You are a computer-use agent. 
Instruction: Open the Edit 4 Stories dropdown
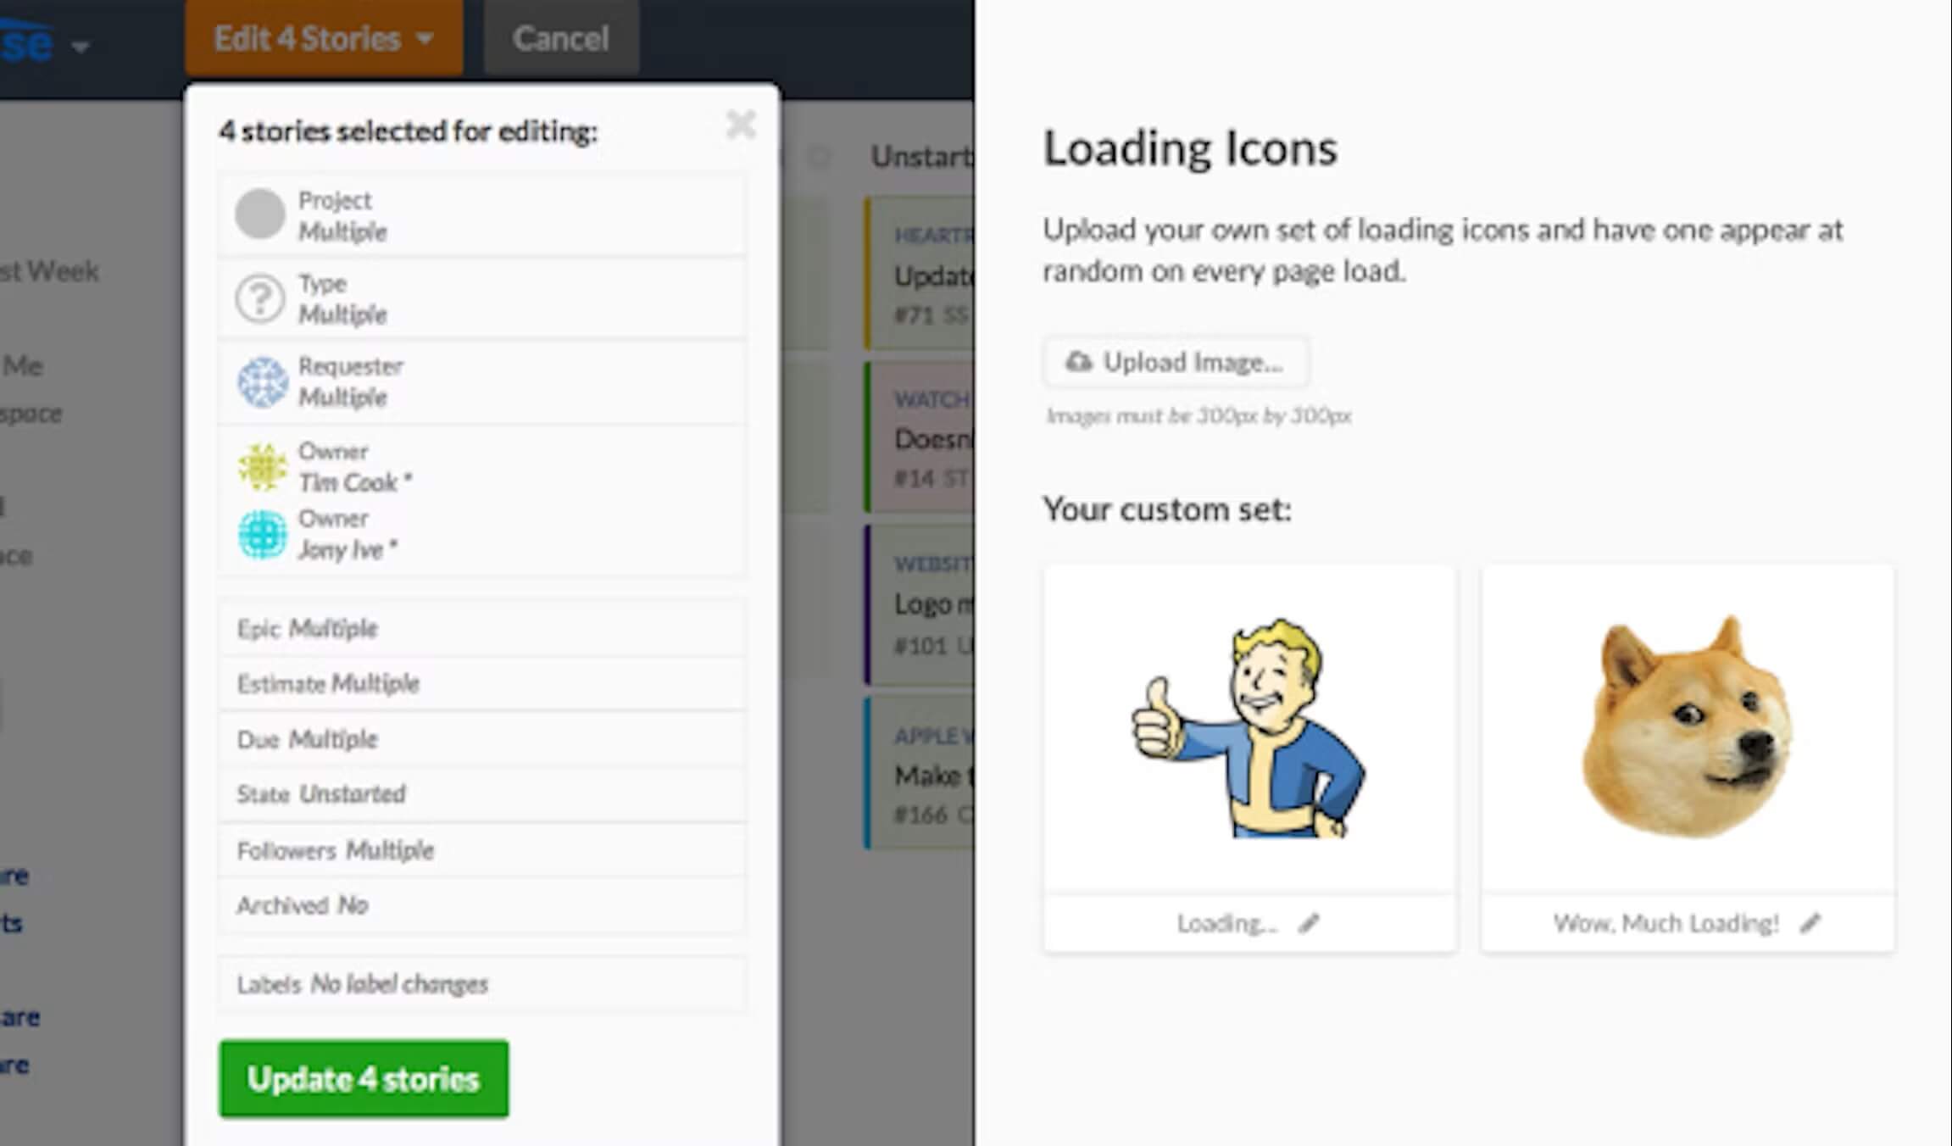pyautogui.click(x=324, y=38)
